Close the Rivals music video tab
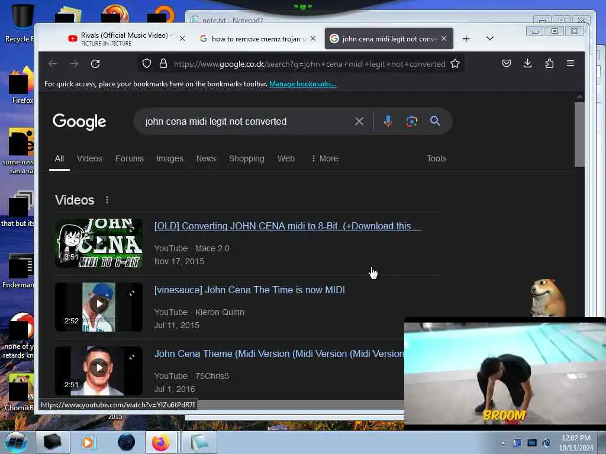606x454 pixels. coord(182,38)
